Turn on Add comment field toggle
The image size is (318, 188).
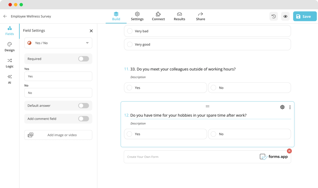(x=84, y=119)
